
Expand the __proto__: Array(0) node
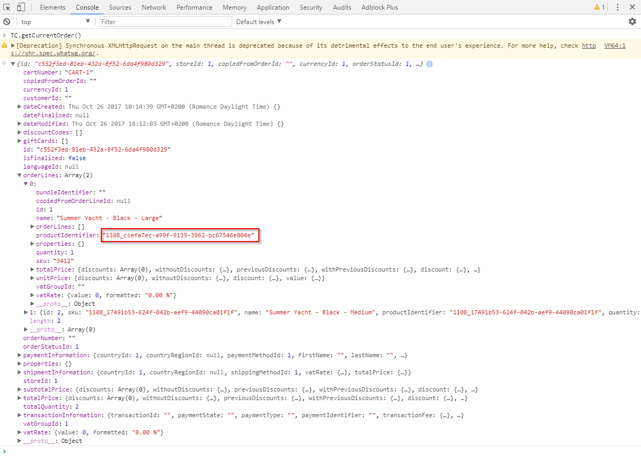pos(26,329)
